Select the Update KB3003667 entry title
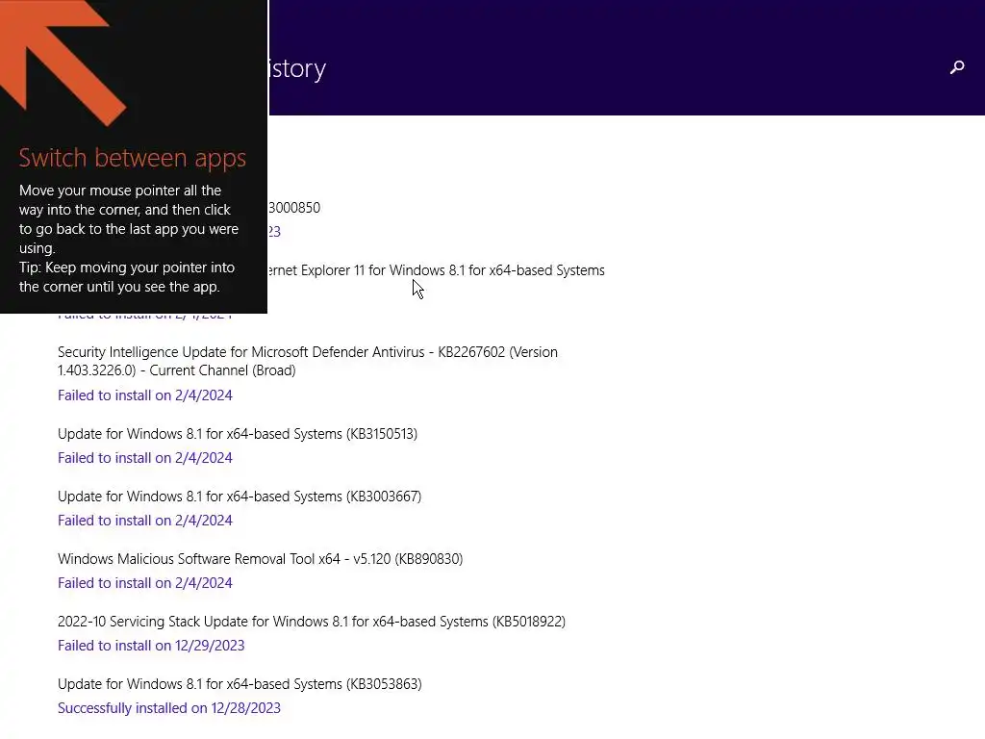This screenshot has width=985, height=739. point(240,497)
